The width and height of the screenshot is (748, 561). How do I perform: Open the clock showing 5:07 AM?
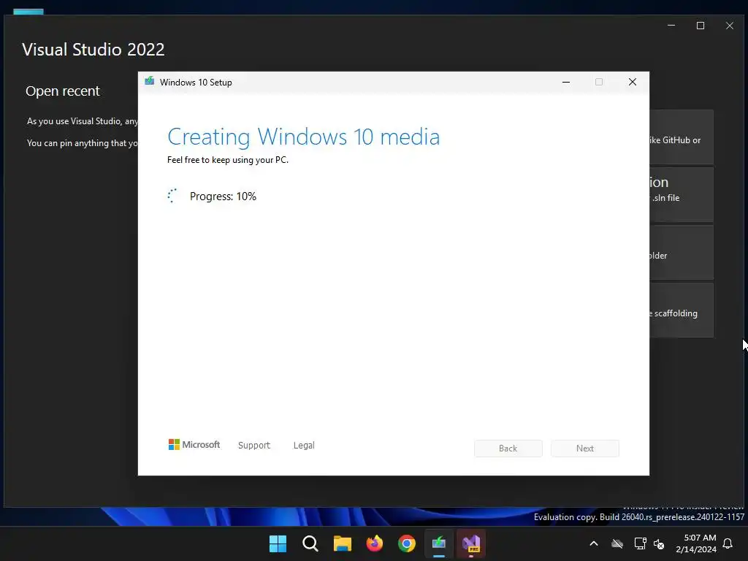point(696,543)
